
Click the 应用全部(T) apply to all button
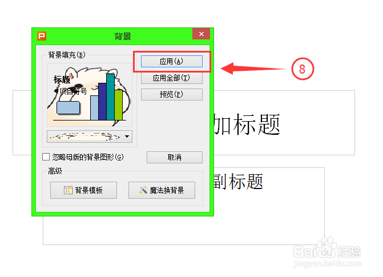point(172,78)
